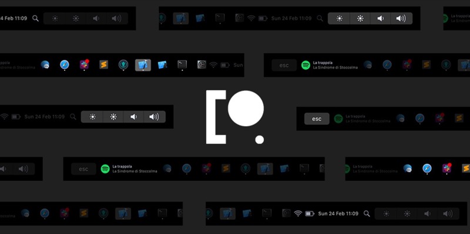Viewport: 470px width, 234px height.
Task: Click the highlighted Xcode icon with gray background
Action: pyautogui.click(x=143, y=65)
